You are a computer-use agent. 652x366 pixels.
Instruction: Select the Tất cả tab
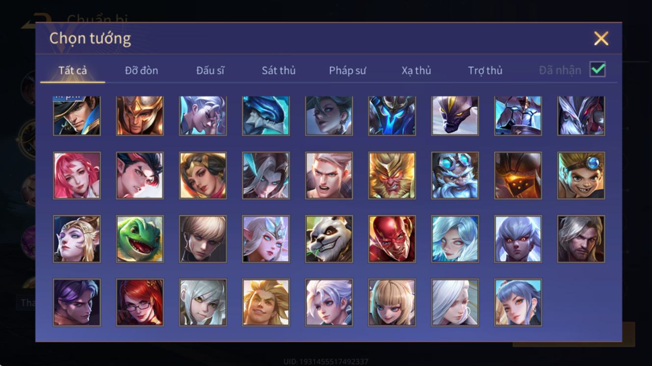[73, 71]
